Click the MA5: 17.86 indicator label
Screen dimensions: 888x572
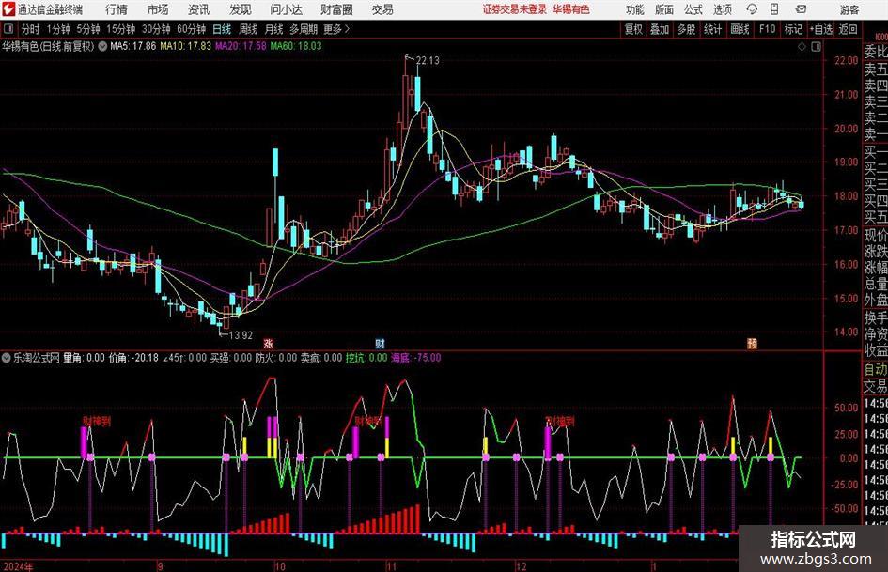click(x=133, y=46)
